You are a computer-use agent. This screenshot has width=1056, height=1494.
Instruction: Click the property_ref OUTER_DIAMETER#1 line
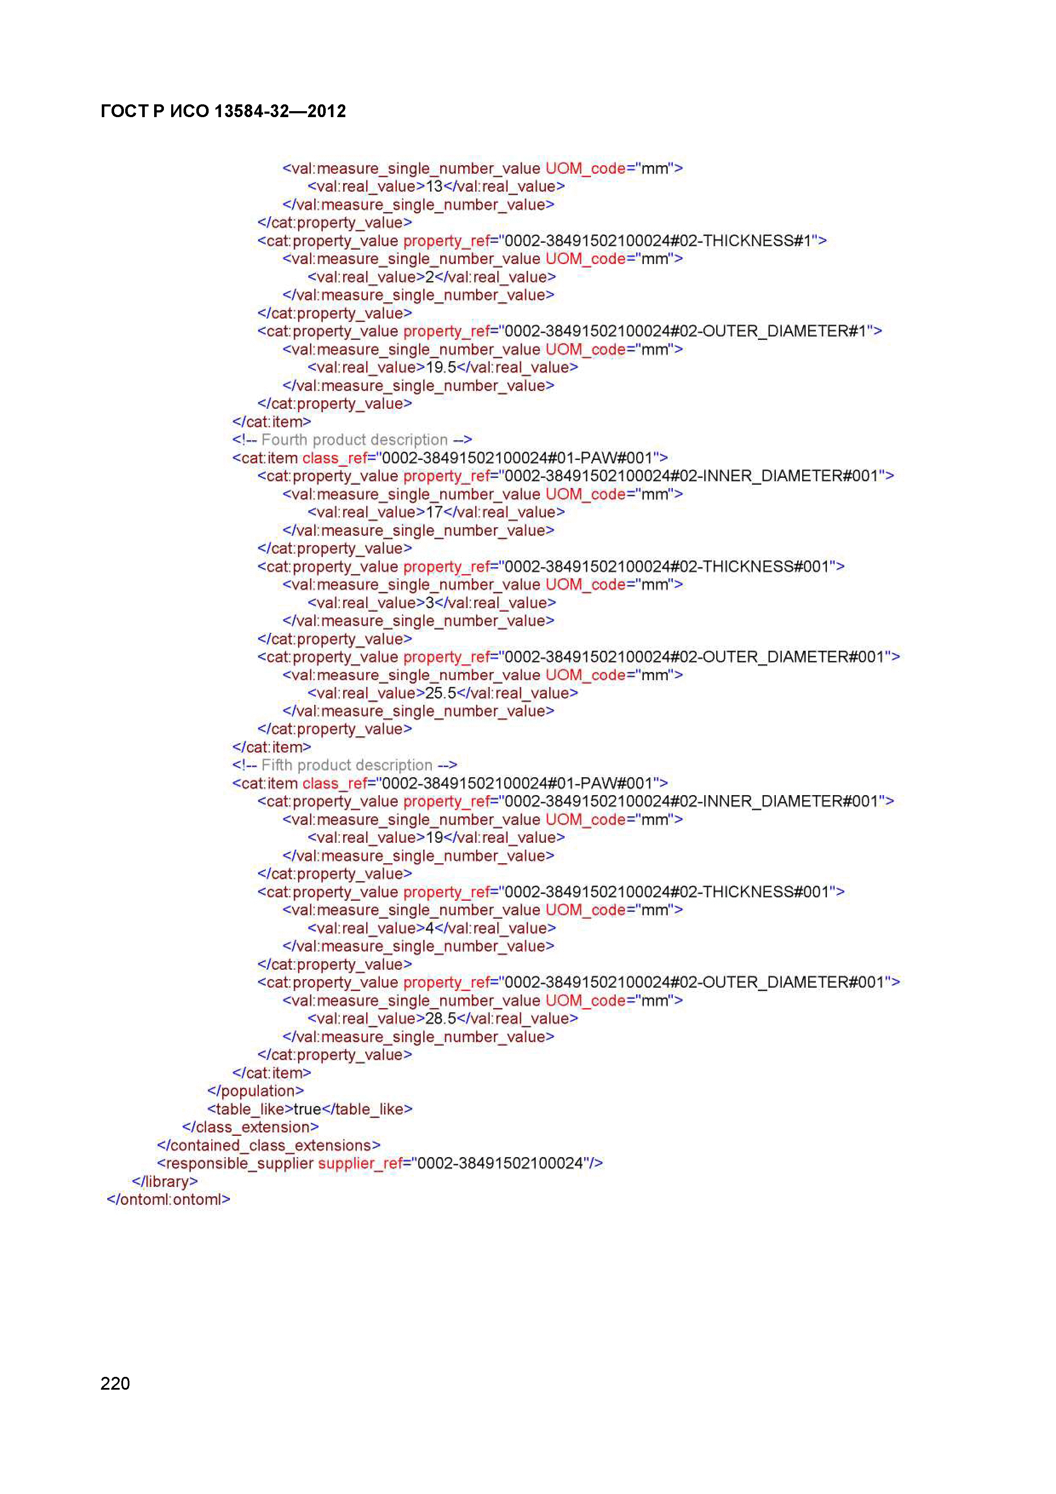[570, 332]
